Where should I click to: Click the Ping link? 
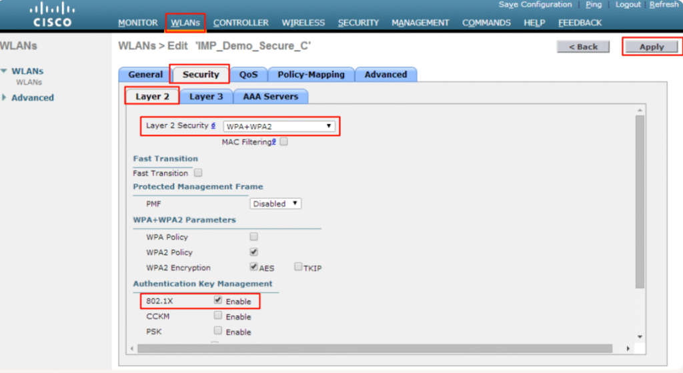pos(593,5)
